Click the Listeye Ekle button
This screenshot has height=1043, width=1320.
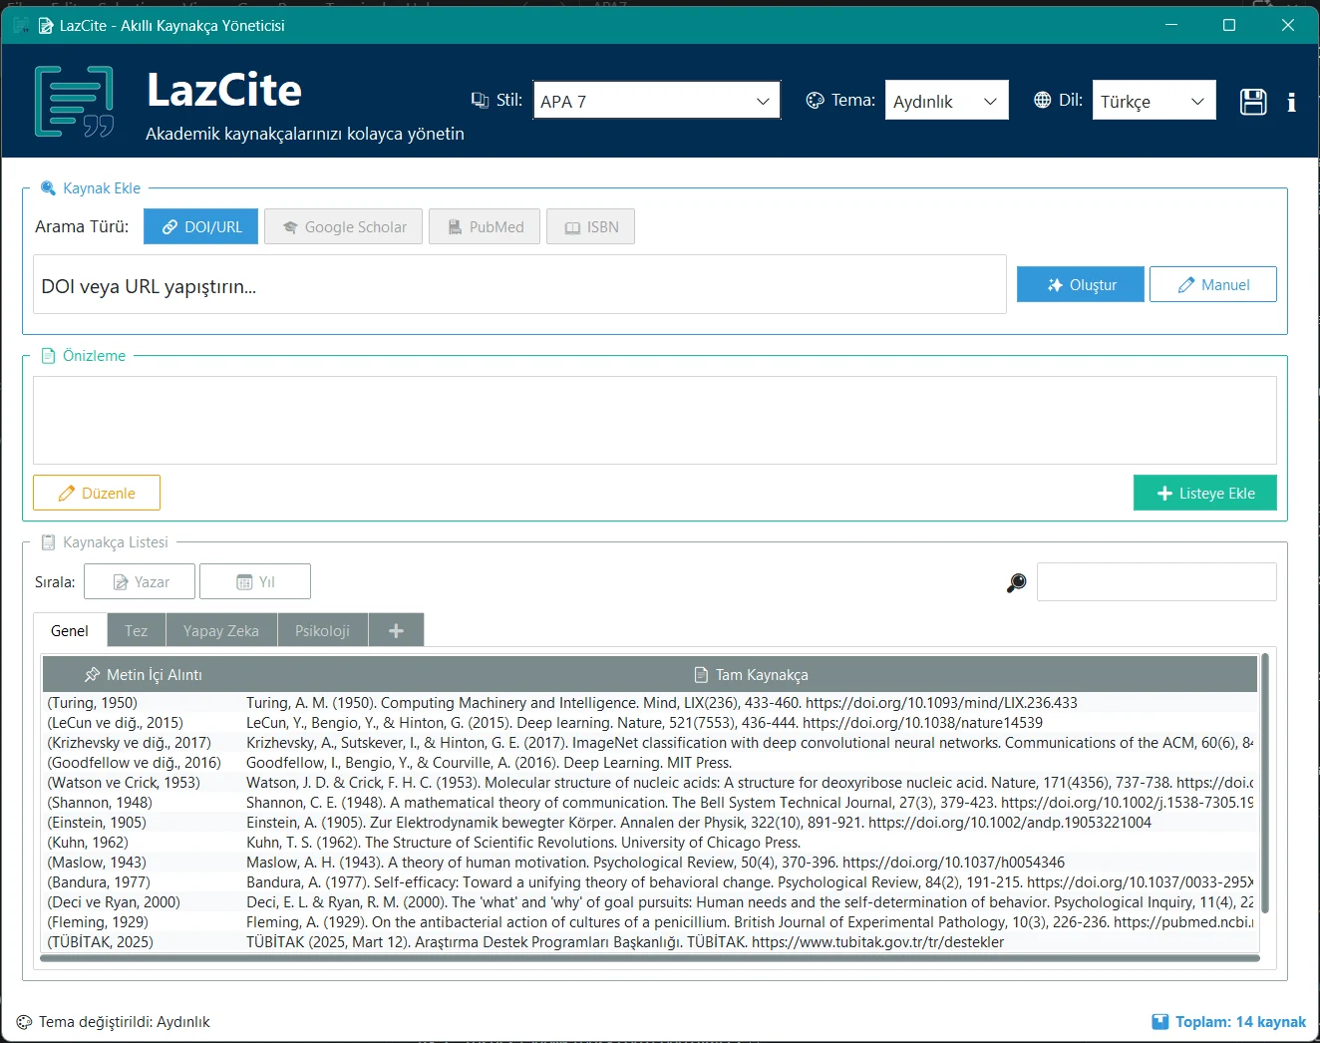pos(1205,493)
